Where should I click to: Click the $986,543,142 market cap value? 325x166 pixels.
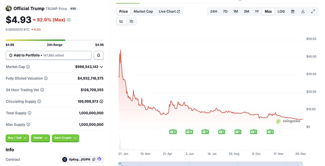pyautogui.click(x=87, y=67)
